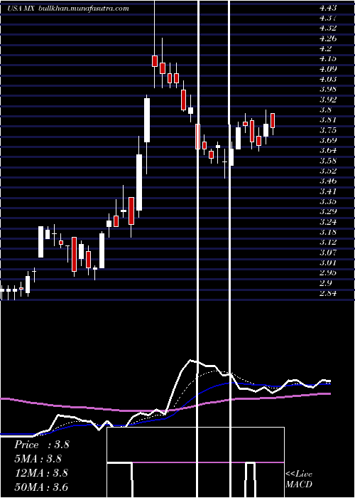
Task: Select the 3.41 price level label
Action: tap(328, 191)
